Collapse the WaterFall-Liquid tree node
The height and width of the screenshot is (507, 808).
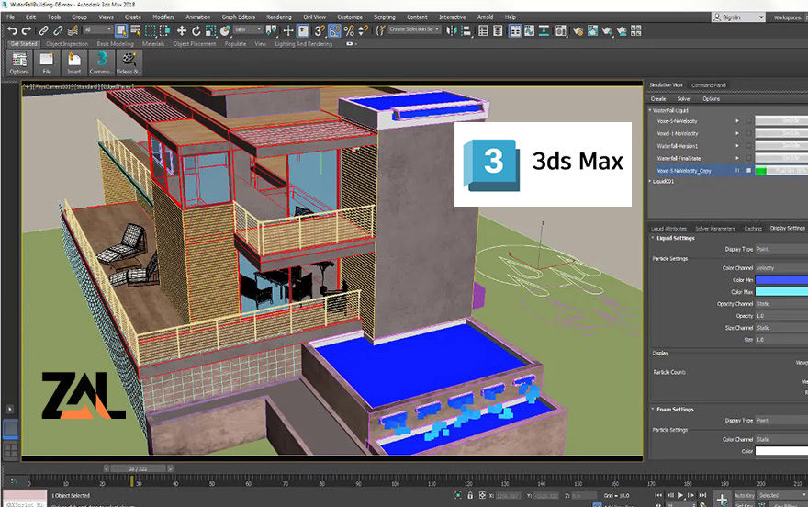pos(650,110)
